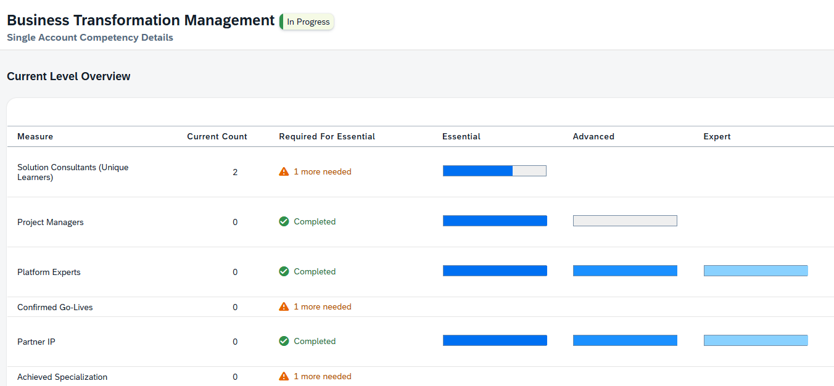Click Platform Experts Expert level bar
834x386 pixels.
(x=756, y=271)
